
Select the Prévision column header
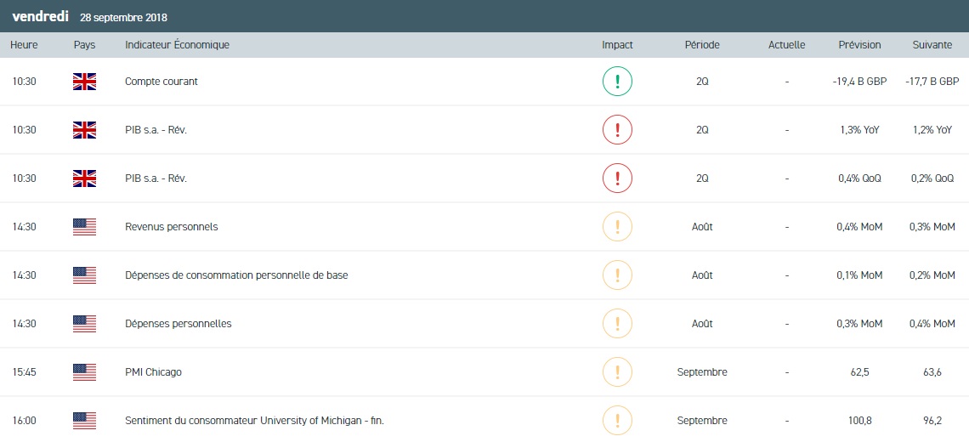pyautogui.click(x=859, y=45)
